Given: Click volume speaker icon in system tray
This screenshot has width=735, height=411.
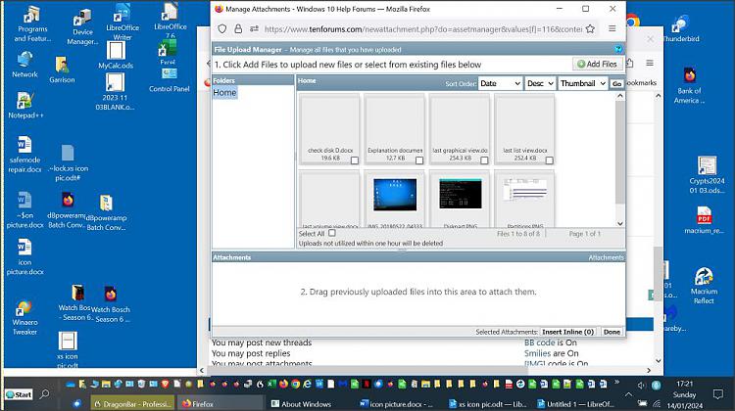Looking at the screenshot, I should coord(641,386).
